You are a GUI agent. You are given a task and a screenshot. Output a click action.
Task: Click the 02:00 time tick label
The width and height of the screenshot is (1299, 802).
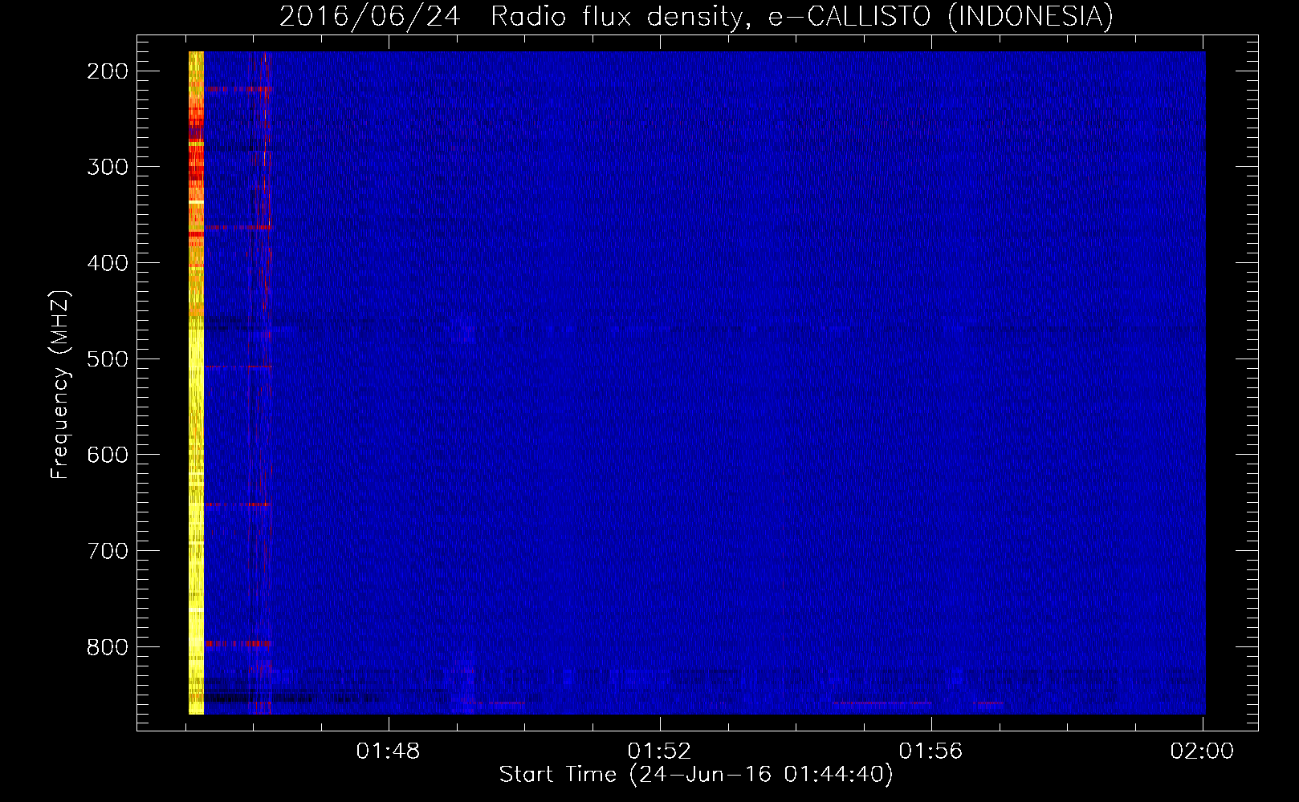tap(1202, 751)
